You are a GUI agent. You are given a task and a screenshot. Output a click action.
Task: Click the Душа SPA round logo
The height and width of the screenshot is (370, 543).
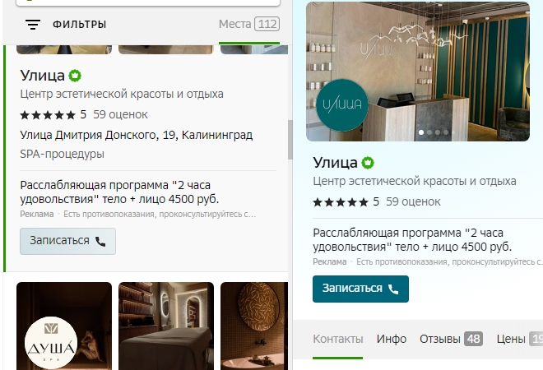(51, 343)
